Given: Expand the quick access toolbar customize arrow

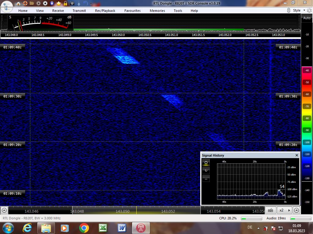Looking at the screenshot, I should coord(91,3).
